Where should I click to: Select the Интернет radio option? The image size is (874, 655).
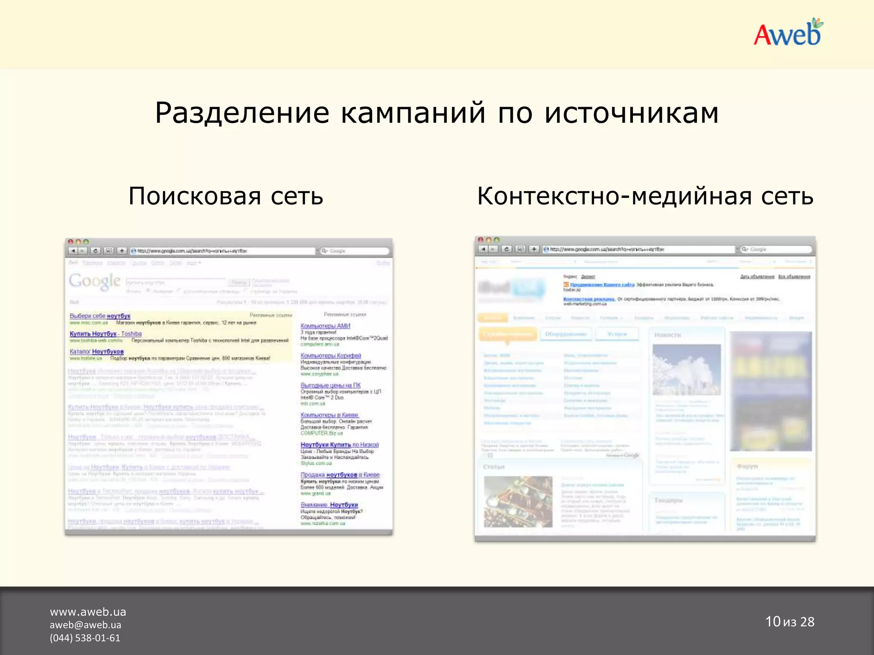coord(148,291)
